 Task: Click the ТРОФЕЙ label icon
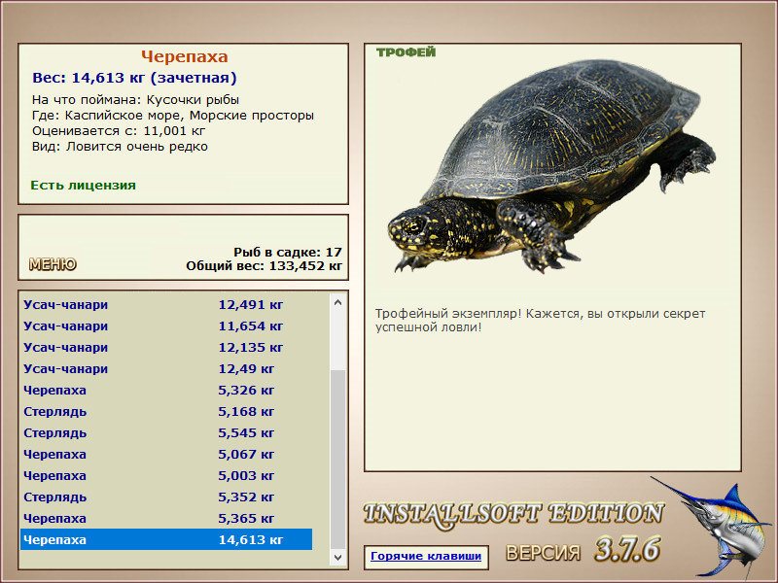[406, 52]
